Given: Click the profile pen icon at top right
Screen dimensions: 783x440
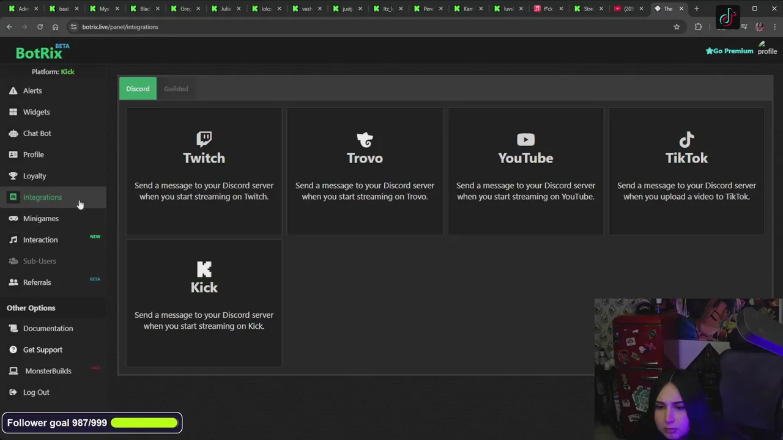Looking at the screenshot, I should [x=762, y=44].
